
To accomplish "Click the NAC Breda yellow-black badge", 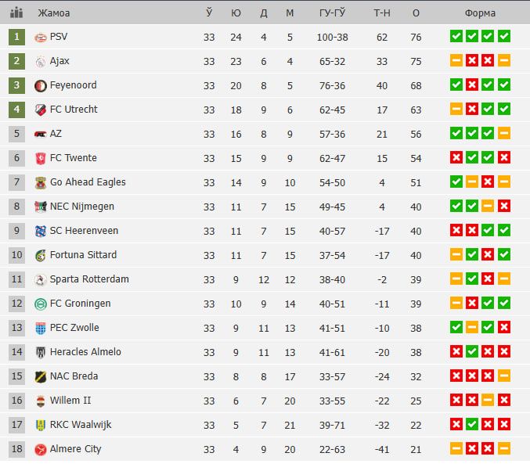I will click(41, 377).
